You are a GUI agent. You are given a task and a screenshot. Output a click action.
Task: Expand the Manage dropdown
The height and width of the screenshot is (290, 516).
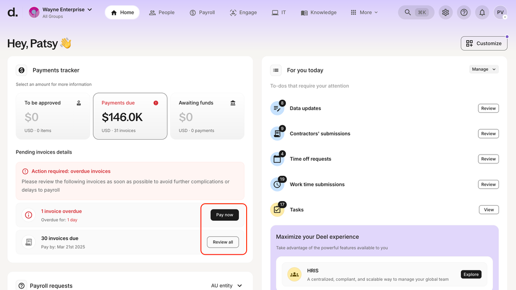coord(483,69)
